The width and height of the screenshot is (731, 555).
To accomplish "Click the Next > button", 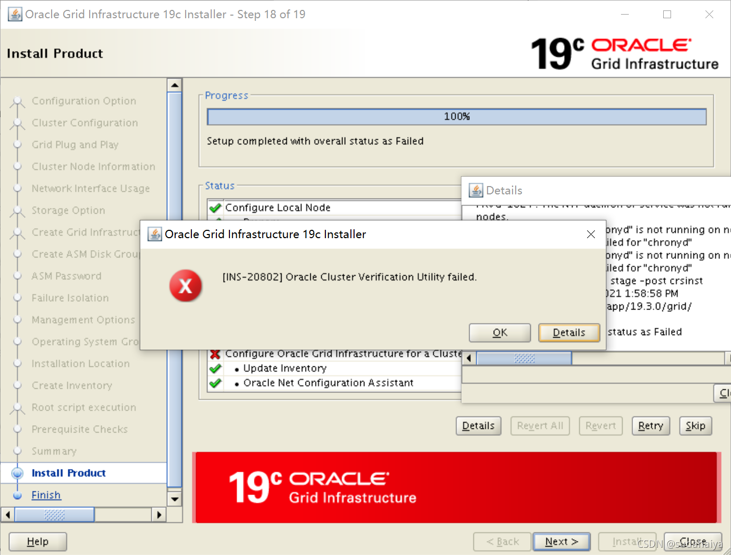I will pos(562,541).
